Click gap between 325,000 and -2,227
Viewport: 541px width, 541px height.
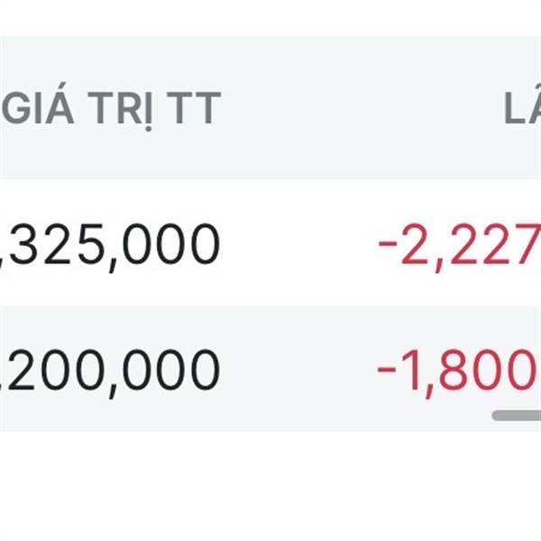(298, 244)
